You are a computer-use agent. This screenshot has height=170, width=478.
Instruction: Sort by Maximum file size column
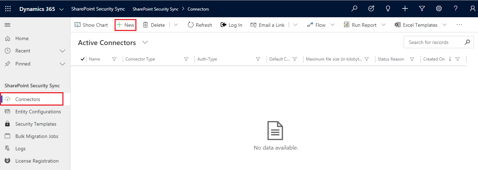click(334, 59)
